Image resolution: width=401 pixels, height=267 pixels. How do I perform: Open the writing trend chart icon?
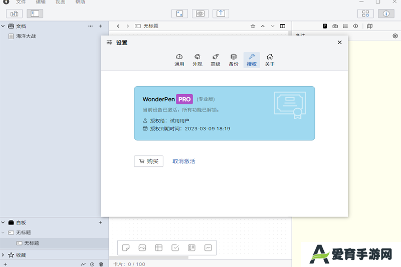83,264
